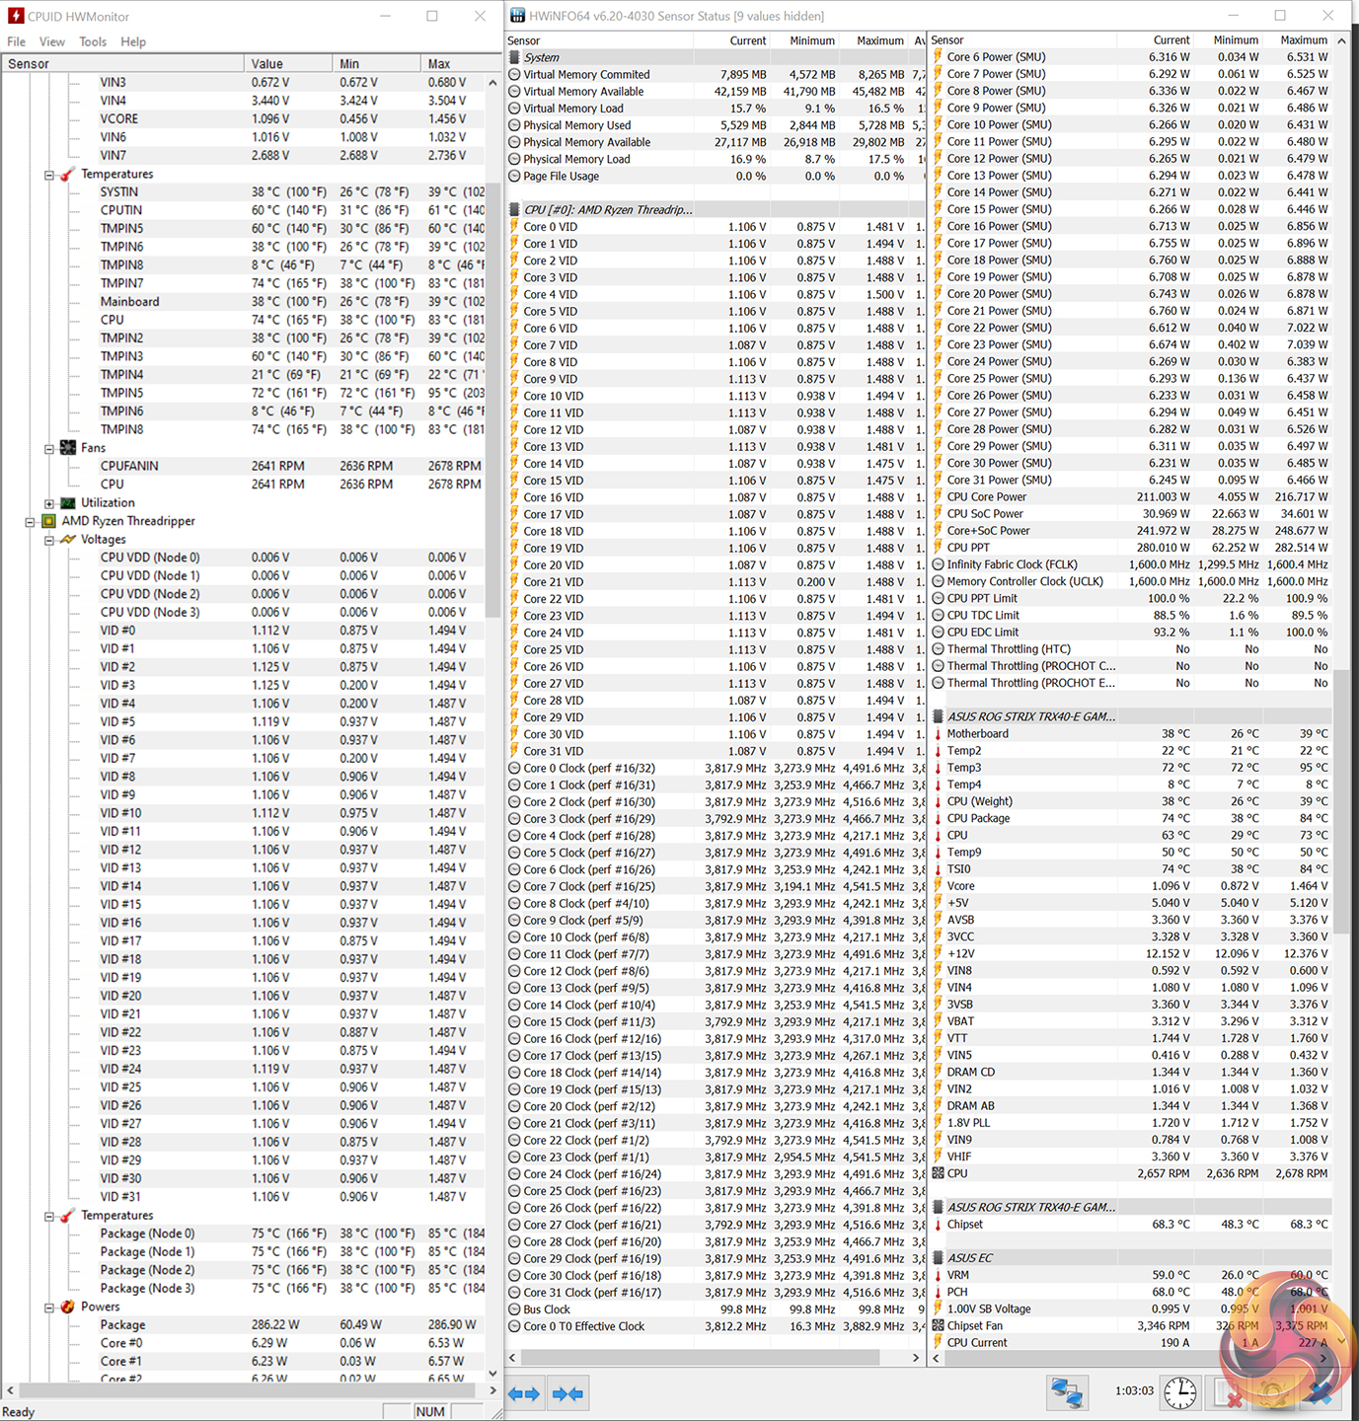1359x1421 pixels.
Task: Click the chip icon for AMD Ryzen Threadripper
Action: pyautogui.click(x=48, y=521)
